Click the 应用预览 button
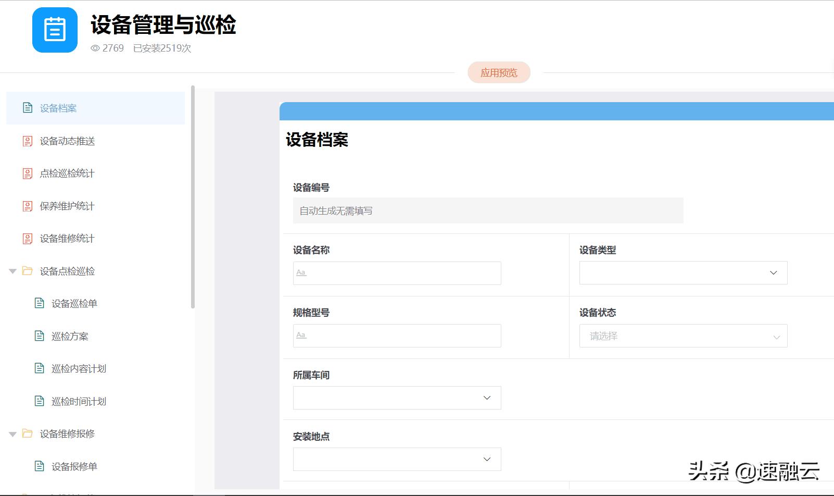The width and height of the screenshot is (834, 496). 498,72
